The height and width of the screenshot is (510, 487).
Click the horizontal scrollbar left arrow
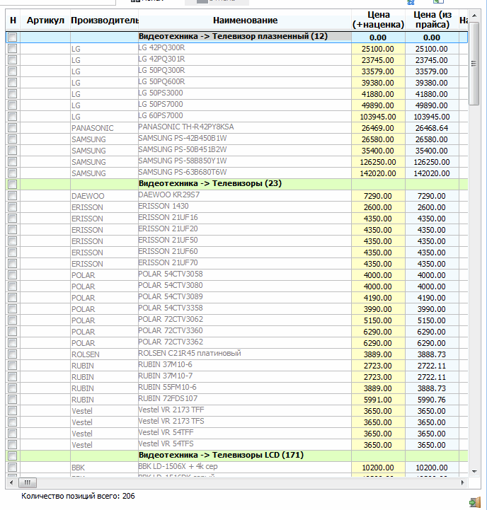12,482
